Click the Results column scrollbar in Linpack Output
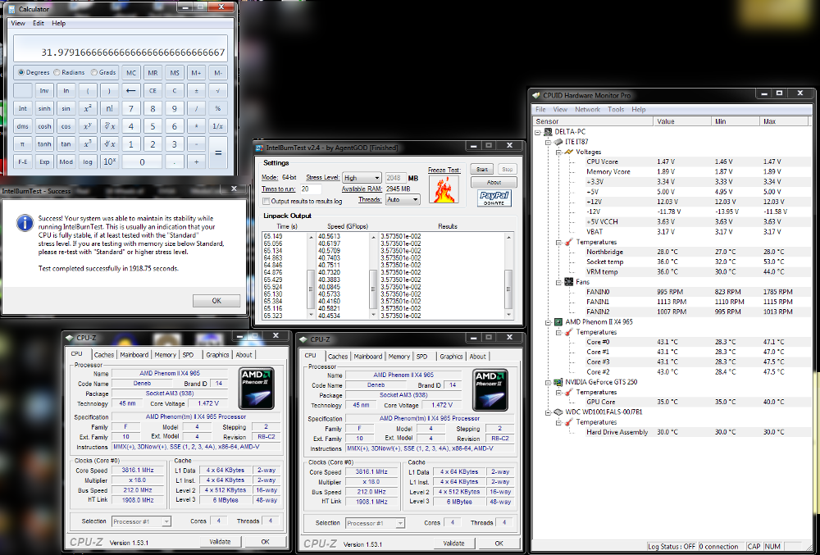820x555 pixels. tap(508, 276)
